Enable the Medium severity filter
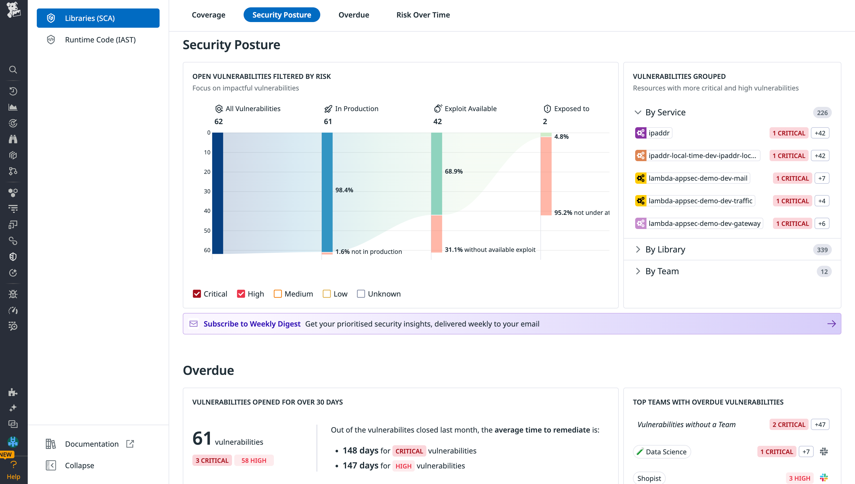This screenshot has width=855, height=484. click(278, 293)
